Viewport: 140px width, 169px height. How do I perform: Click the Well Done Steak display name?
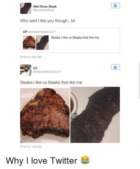tap(45, 6)
